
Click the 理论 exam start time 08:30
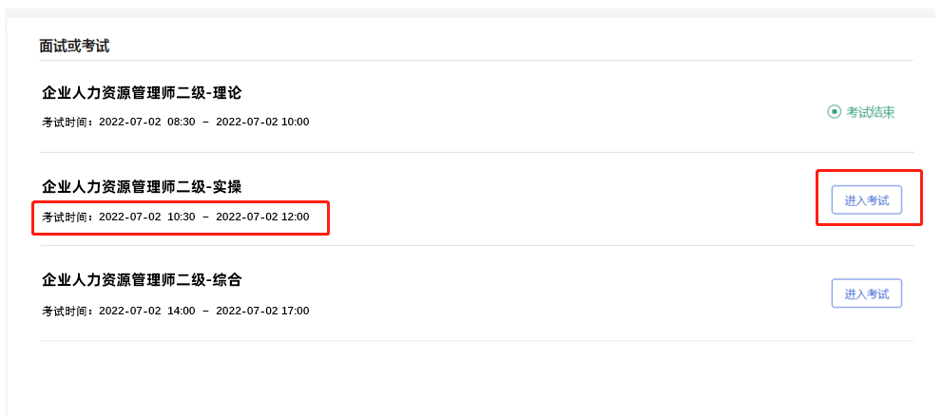coord(181,122)
